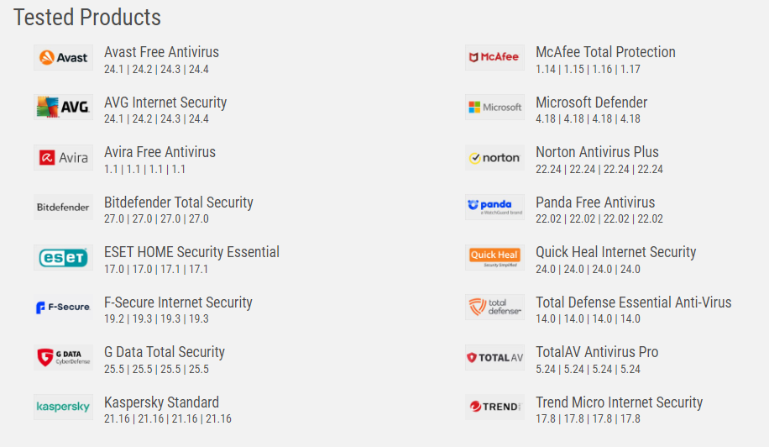Image resolution: width=769 pixels, height=447 pixels.
Task: Open the Kaspersky logo icon
Action: (63, 408)
